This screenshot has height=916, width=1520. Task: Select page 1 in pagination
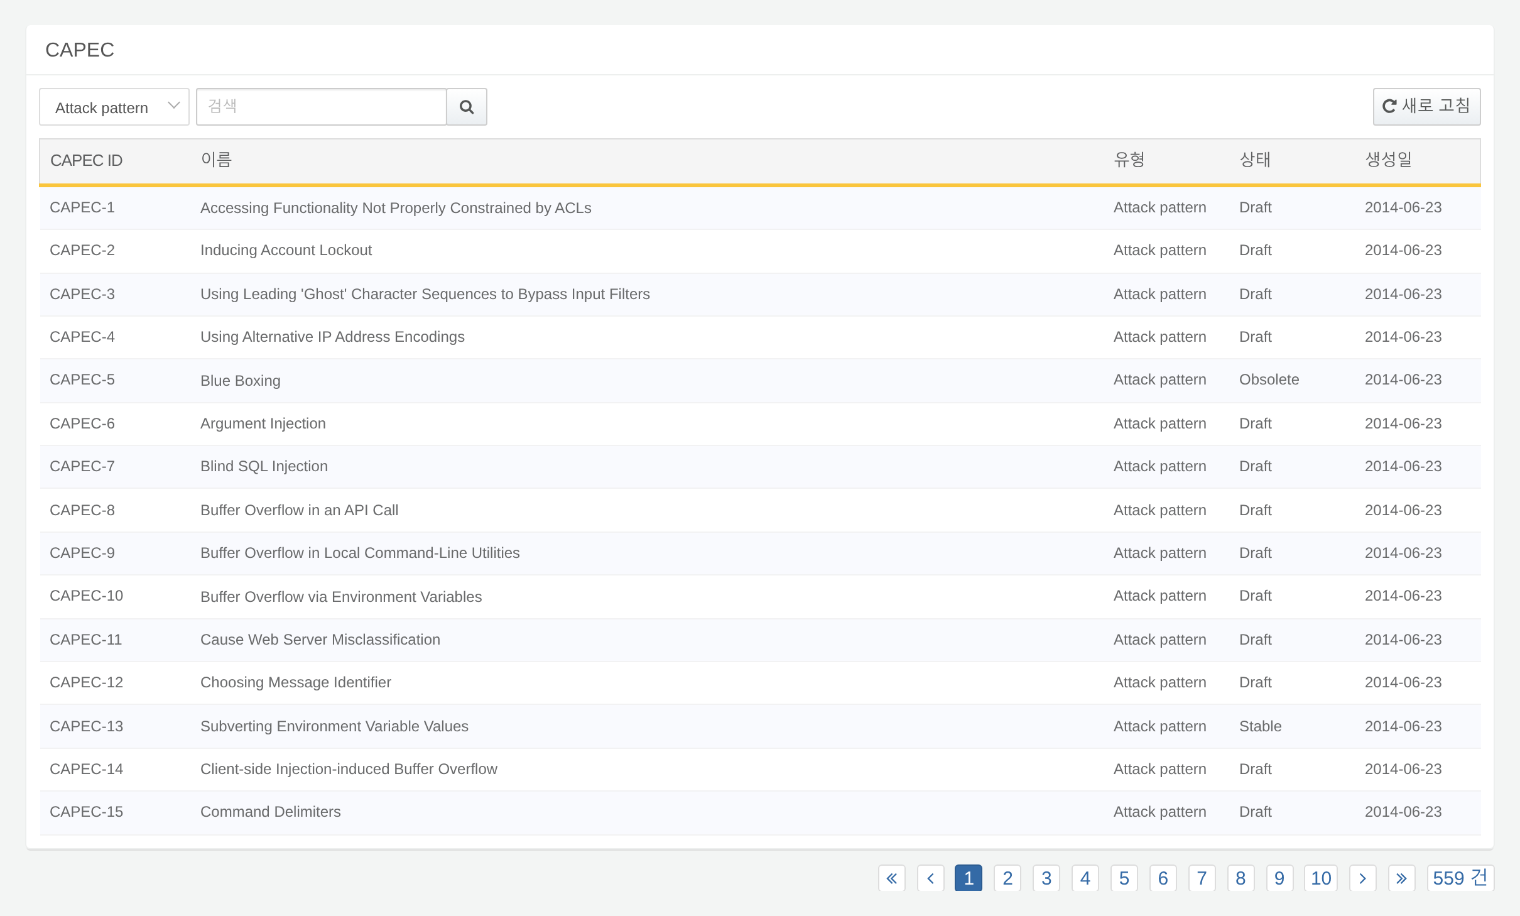click(969, 878)
